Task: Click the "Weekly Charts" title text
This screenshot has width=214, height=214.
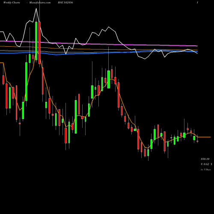Action: coord(12,3)
